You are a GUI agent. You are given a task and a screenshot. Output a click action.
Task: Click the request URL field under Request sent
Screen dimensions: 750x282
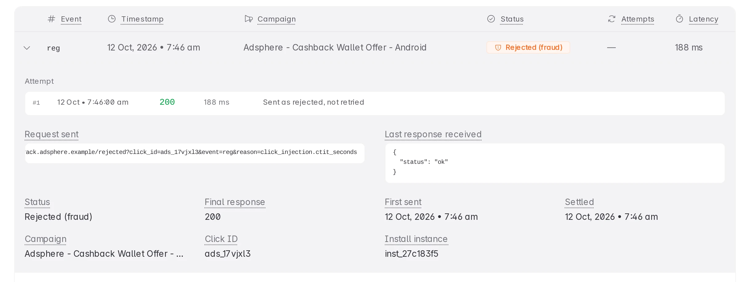195,153
